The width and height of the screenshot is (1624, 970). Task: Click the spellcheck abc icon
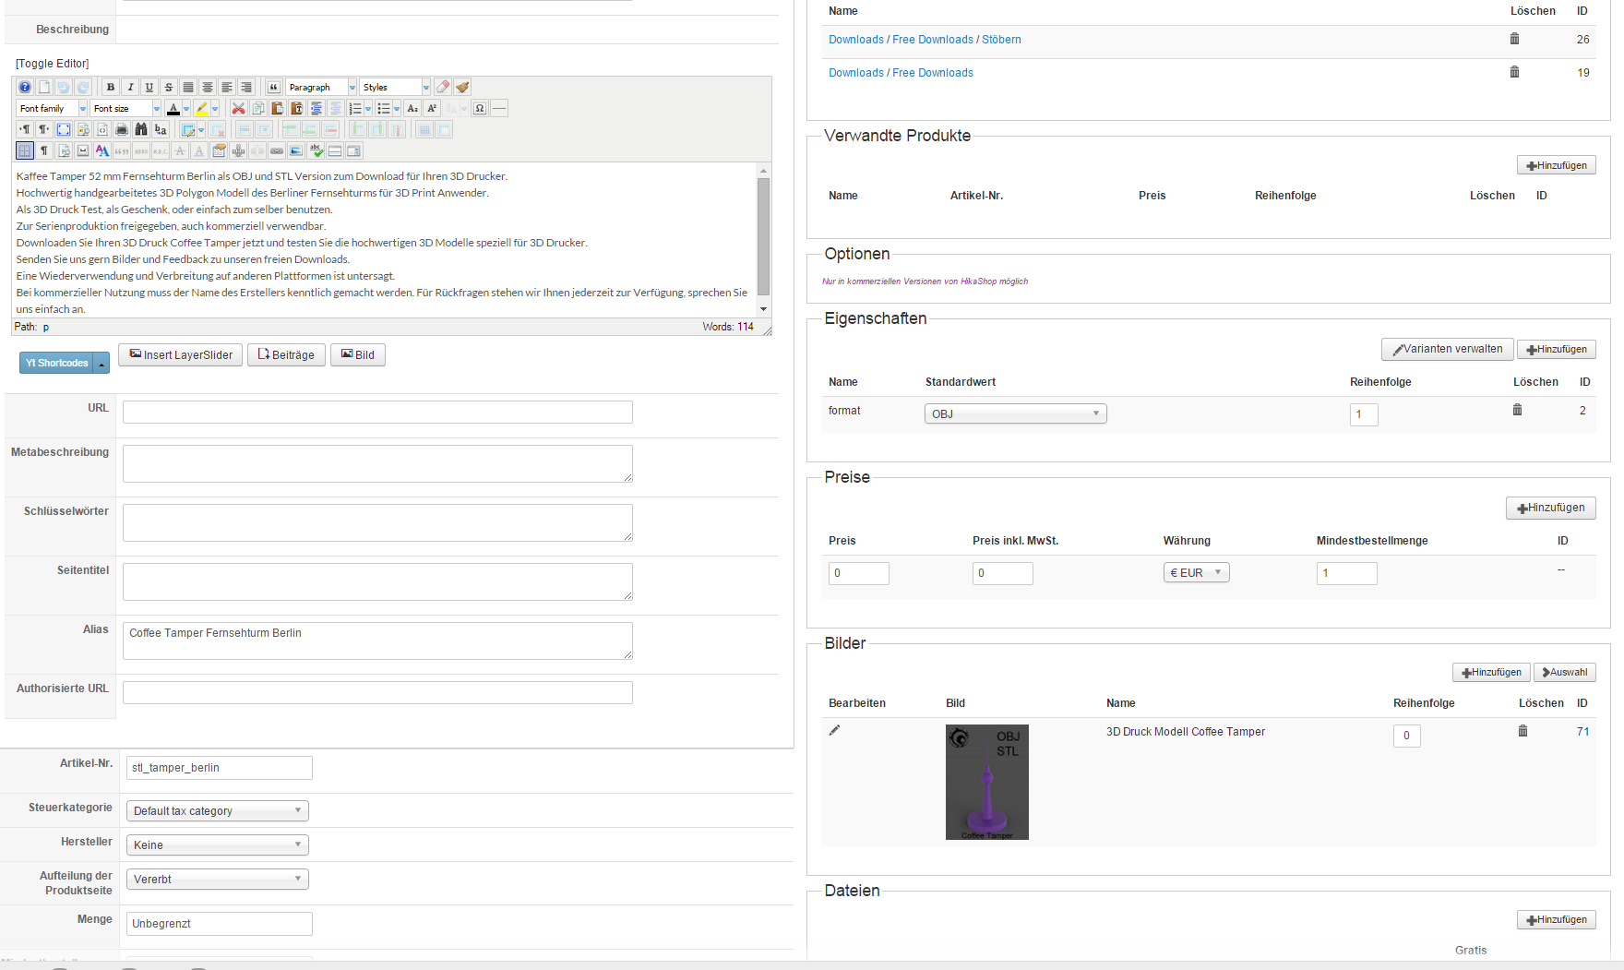pyautogui.click(x=316, y=150)
